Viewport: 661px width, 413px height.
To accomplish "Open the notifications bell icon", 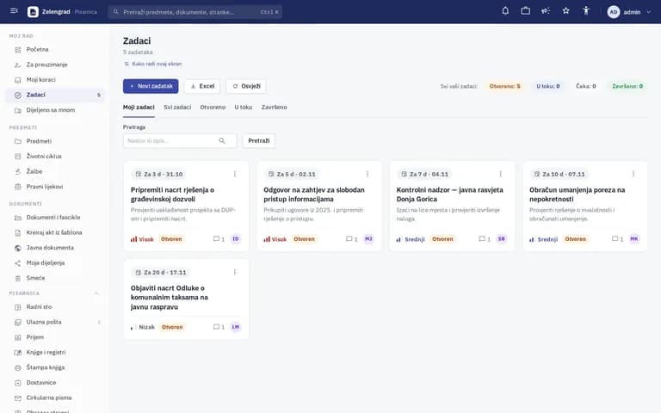I will pyautogui.click(x=505, y=11).
